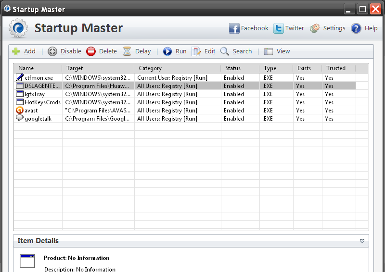
Task: Open the Twitter bird icon
Action: tap(279, 28)
